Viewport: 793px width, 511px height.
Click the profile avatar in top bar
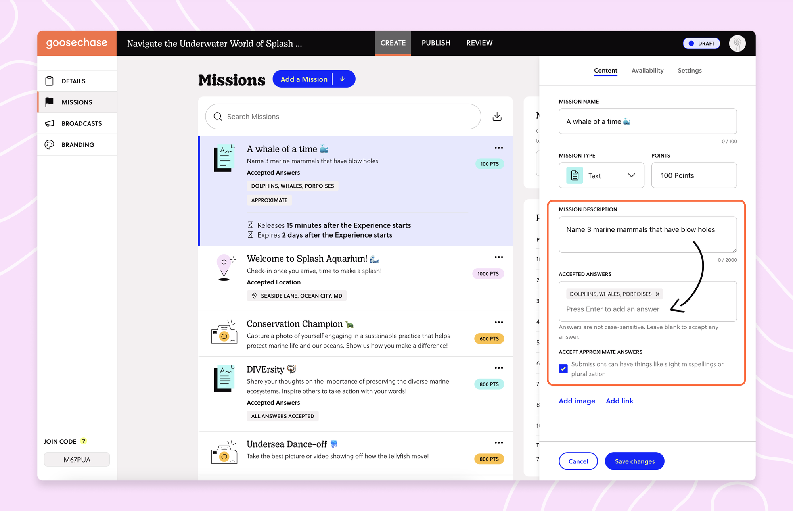737,43
